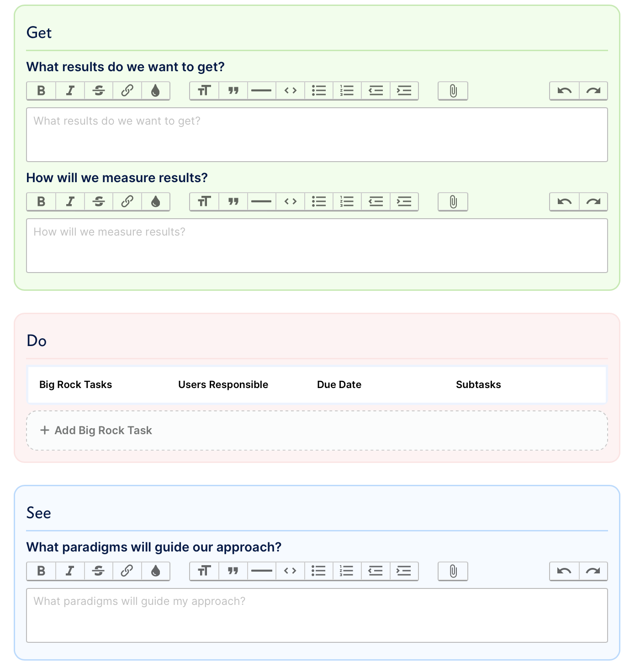Screen dimensions: 635x672
Task: Click italic icon in 'measure results' toolbar
Action: click(70, 202)
